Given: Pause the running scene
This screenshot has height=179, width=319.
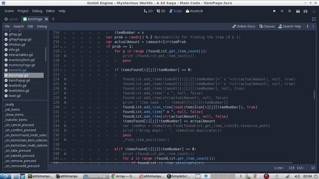Looking at the screenshot, I should [x=282, y=11].
